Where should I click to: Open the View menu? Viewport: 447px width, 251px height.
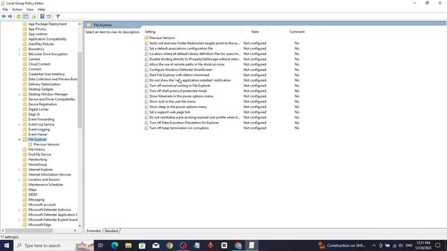30,9
